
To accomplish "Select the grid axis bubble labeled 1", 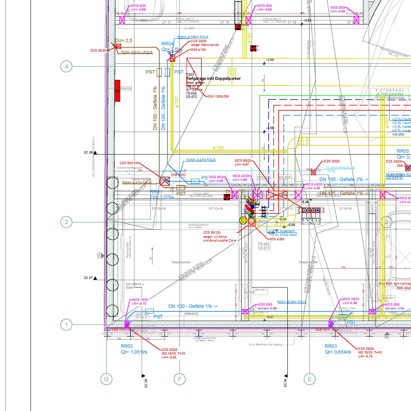I will (x=67, y=325).
